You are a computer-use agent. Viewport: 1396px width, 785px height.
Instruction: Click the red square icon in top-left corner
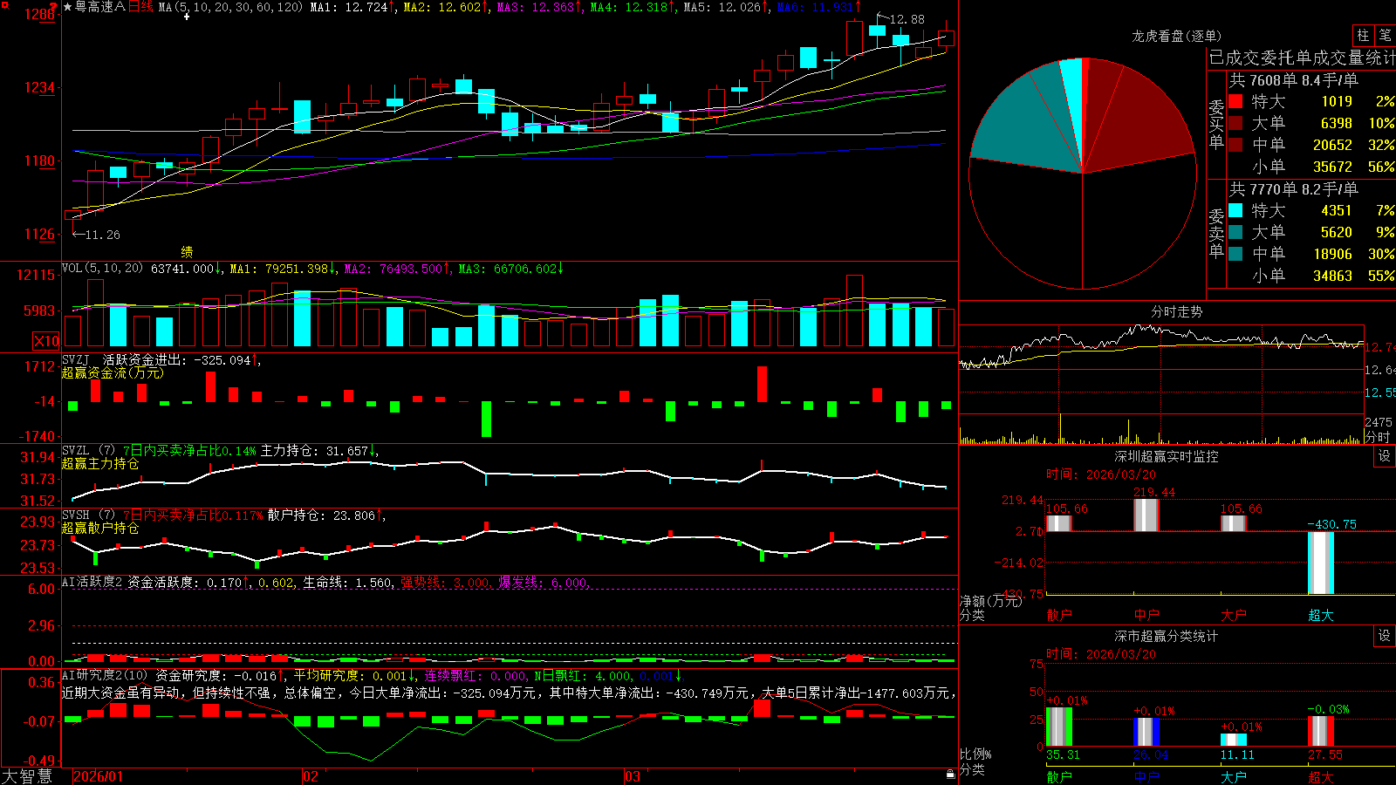(x=4, y=5)
